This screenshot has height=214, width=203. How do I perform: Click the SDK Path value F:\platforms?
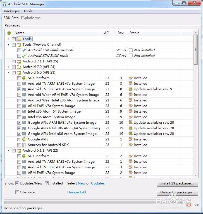coord(31,18)
